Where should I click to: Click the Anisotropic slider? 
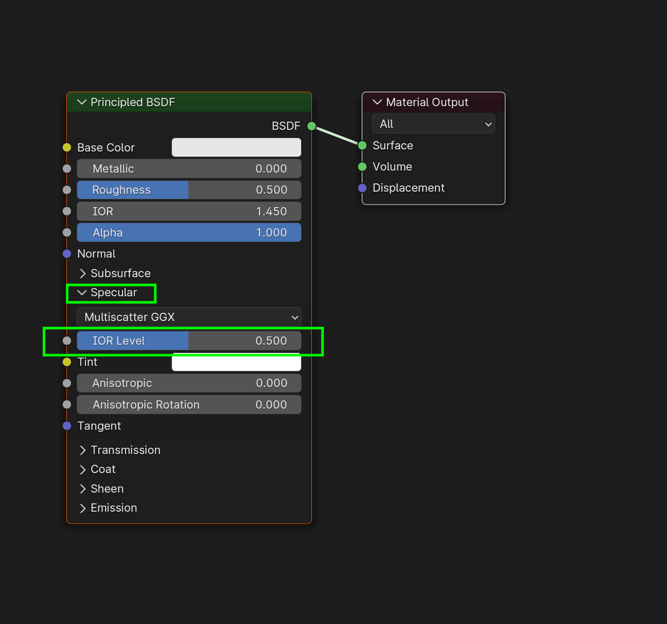click(x=189, y=383)
